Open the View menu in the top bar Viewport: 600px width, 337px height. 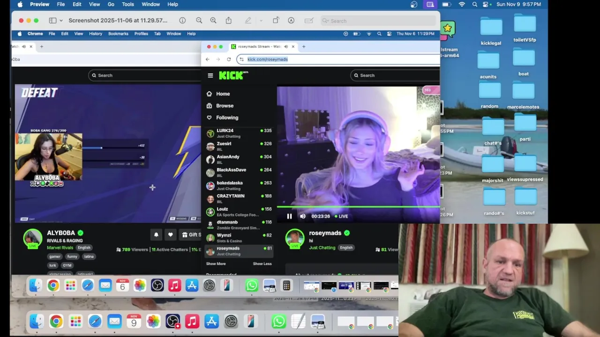[x=94, y=4]
